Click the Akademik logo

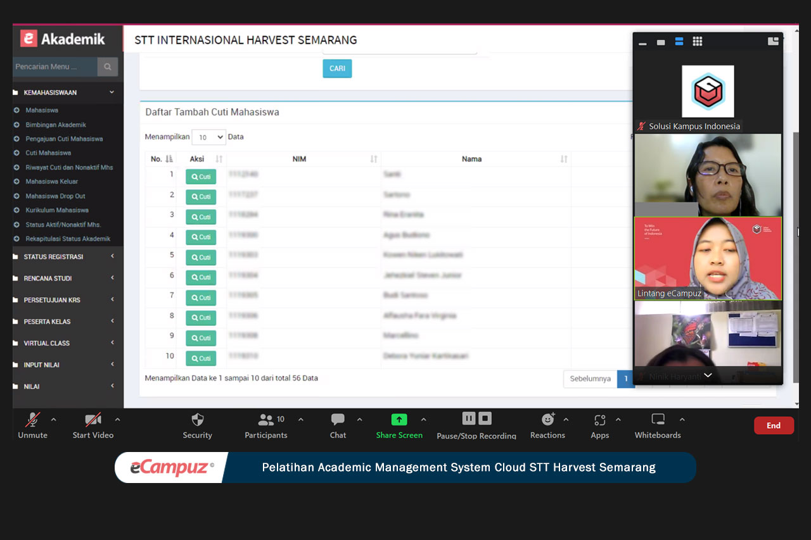click(x=63, y=39)
